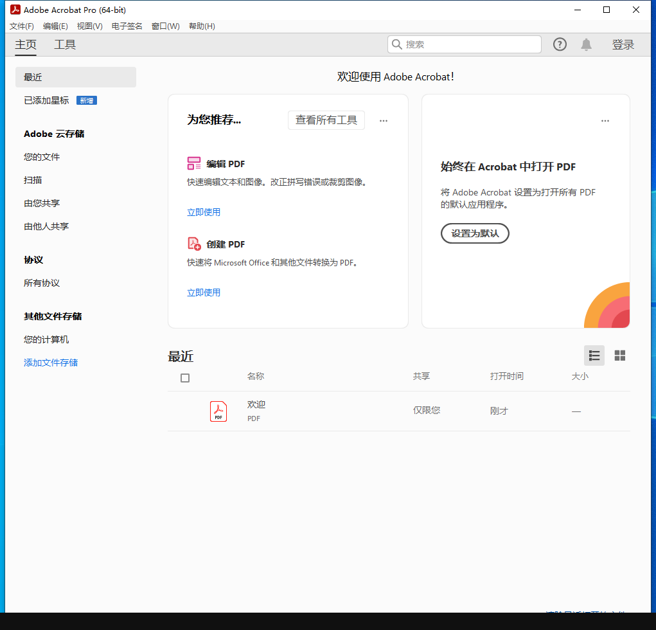656x630 pixels.
Task: Open more options on the open-in-Acrobat card
Action: pyautogui.click(x=605, y=120)
